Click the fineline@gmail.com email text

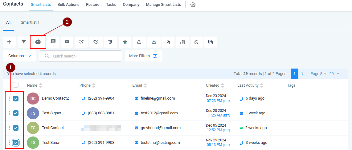coord(158,98)
